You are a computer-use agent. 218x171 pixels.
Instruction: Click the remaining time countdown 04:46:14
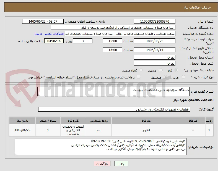coord(54,41)
